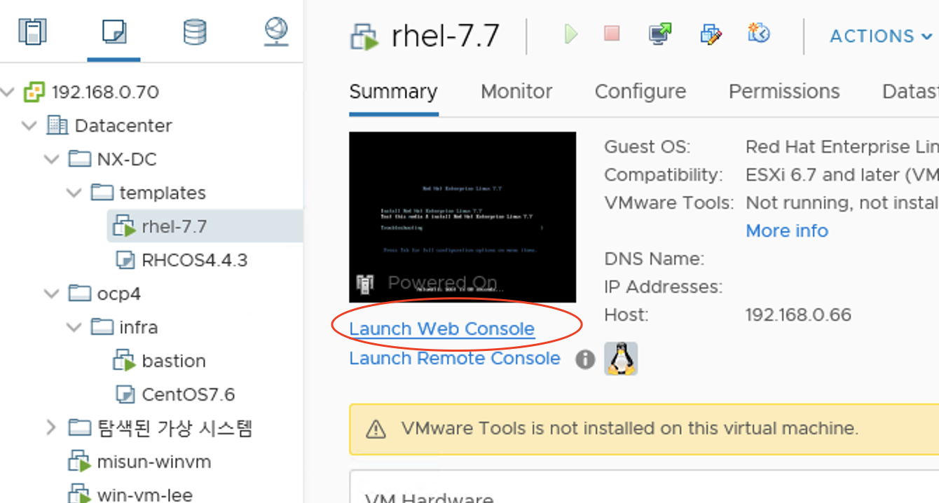Power off VM using stop icon

612,34
